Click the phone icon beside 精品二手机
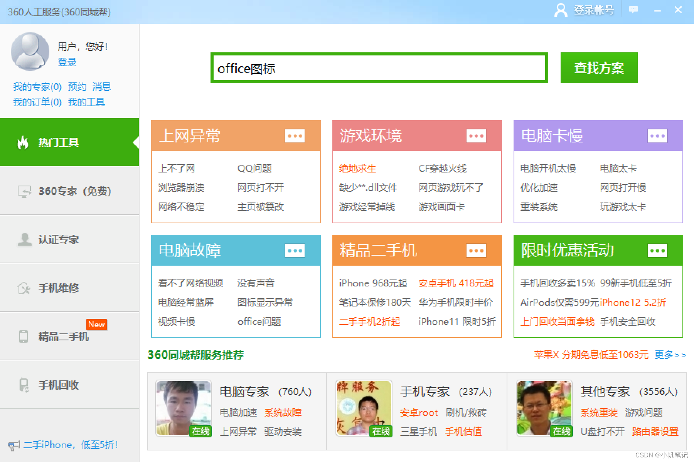The width and height of the screenshot is (694, 462). pyautogui.click(x=24, y=336)
